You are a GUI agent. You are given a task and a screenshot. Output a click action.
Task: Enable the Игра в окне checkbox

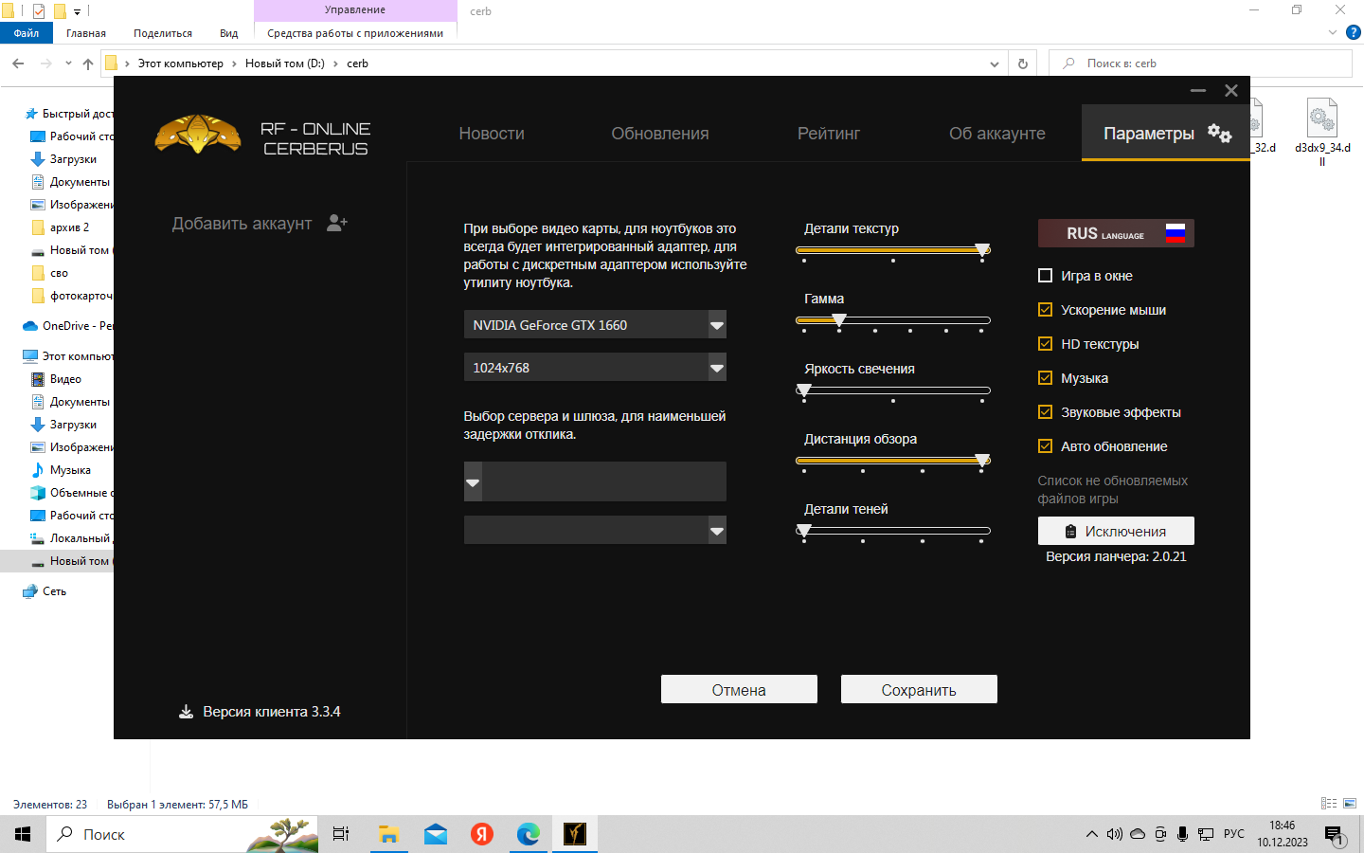(1046, 276)
